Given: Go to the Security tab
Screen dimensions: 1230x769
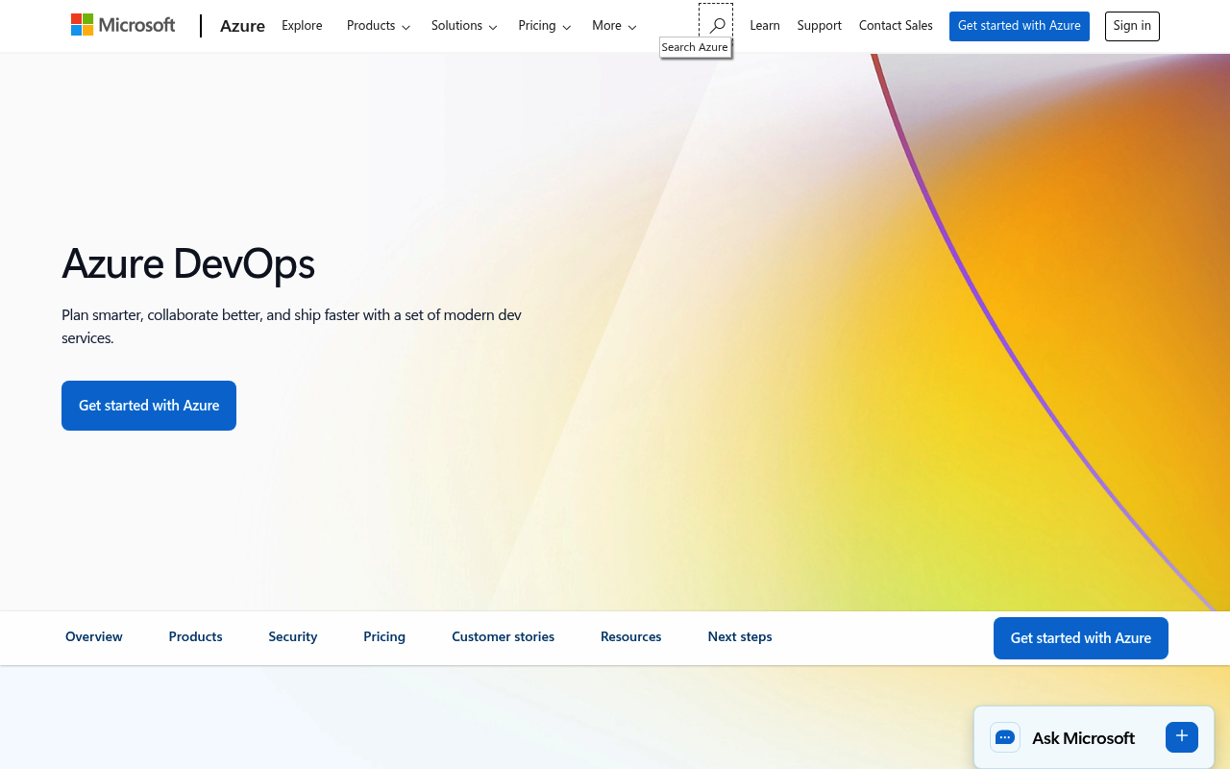Looking at the screenshot, I should 293,636.
